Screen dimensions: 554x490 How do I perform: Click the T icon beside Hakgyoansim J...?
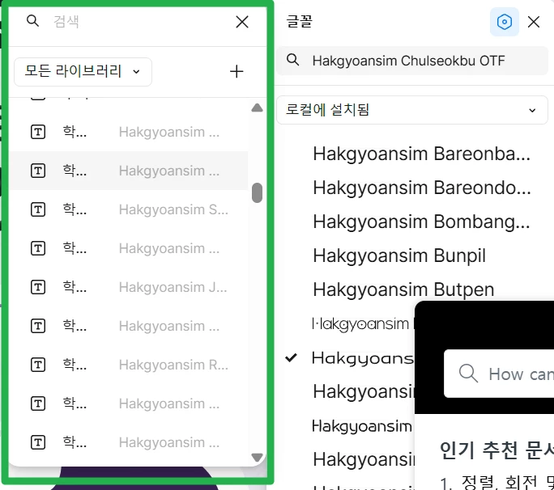pyautogui.click(x=38, y=287)
